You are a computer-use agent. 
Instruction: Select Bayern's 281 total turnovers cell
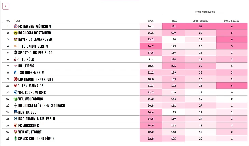173,26
